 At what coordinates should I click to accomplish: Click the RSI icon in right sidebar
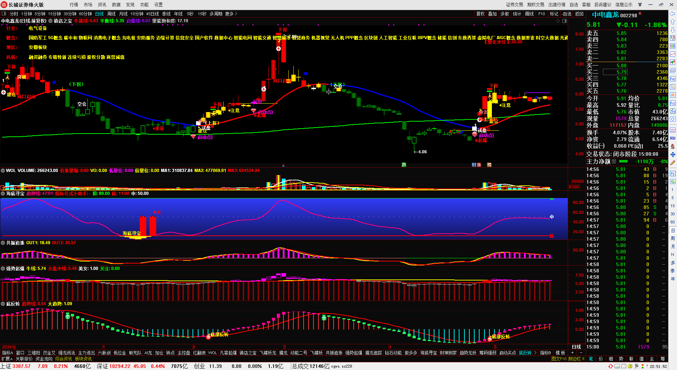[x=673, y=138]
